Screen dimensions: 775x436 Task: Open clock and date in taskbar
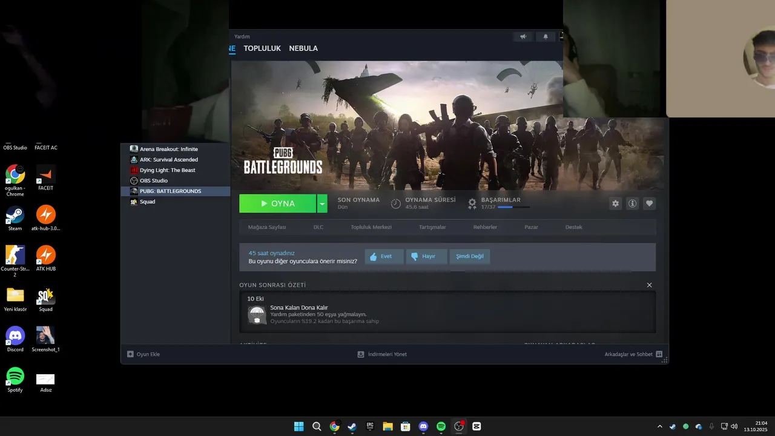click(x=756, y=426)
